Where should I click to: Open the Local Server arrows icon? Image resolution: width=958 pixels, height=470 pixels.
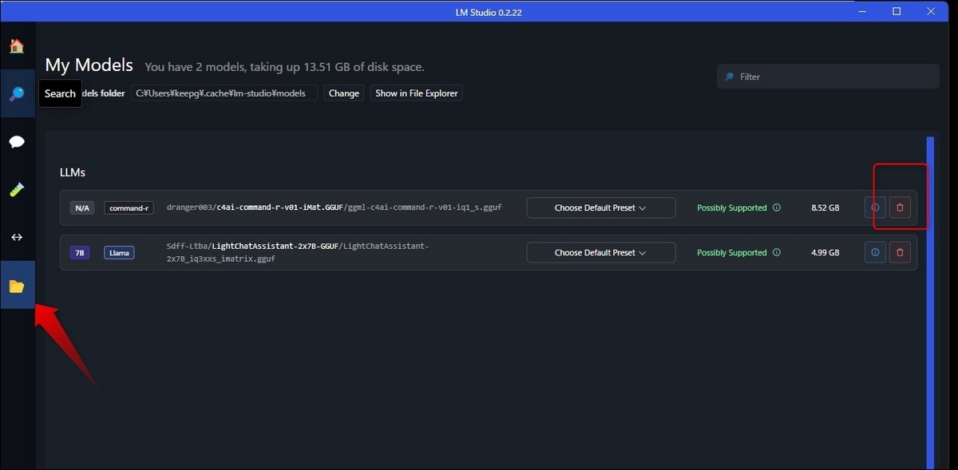pos(17,237)
